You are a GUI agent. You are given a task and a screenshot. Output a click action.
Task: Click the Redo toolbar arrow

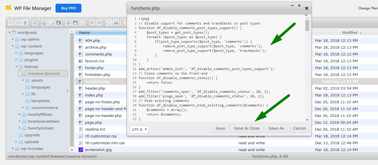click(x=99, y=22)
